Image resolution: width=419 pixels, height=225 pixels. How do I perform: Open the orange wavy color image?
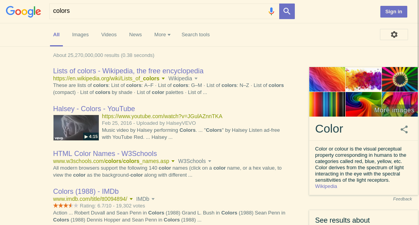click(327, 79)
